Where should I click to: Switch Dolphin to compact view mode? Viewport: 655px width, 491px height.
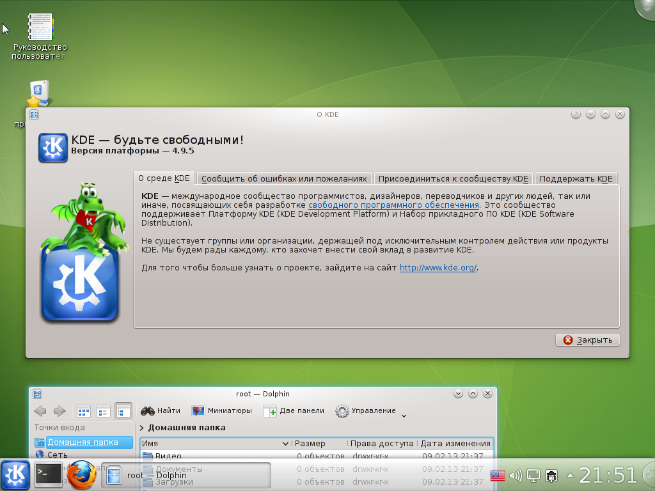click(x=103, y=411)
